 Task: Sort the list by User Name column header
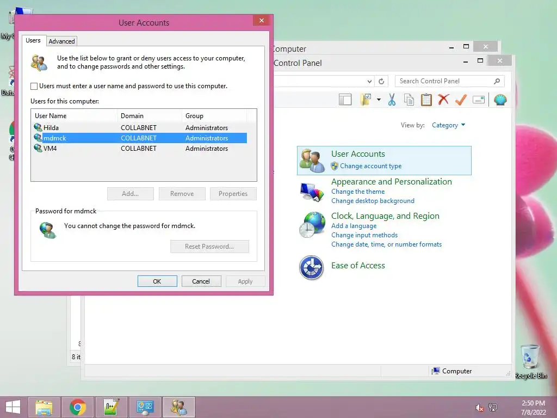tap(74, 116)
